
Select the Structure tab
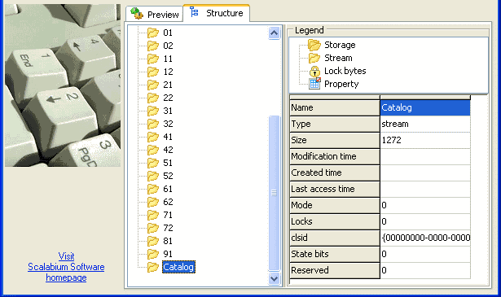(217, 13)
